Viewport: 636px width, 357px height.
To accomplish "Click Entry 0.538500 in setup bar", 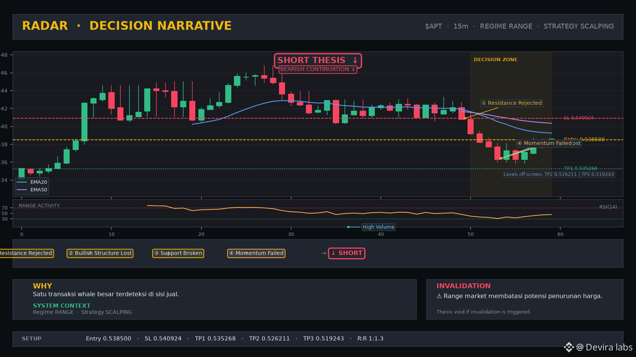I will pyautogui.click(x=109, y=338).
